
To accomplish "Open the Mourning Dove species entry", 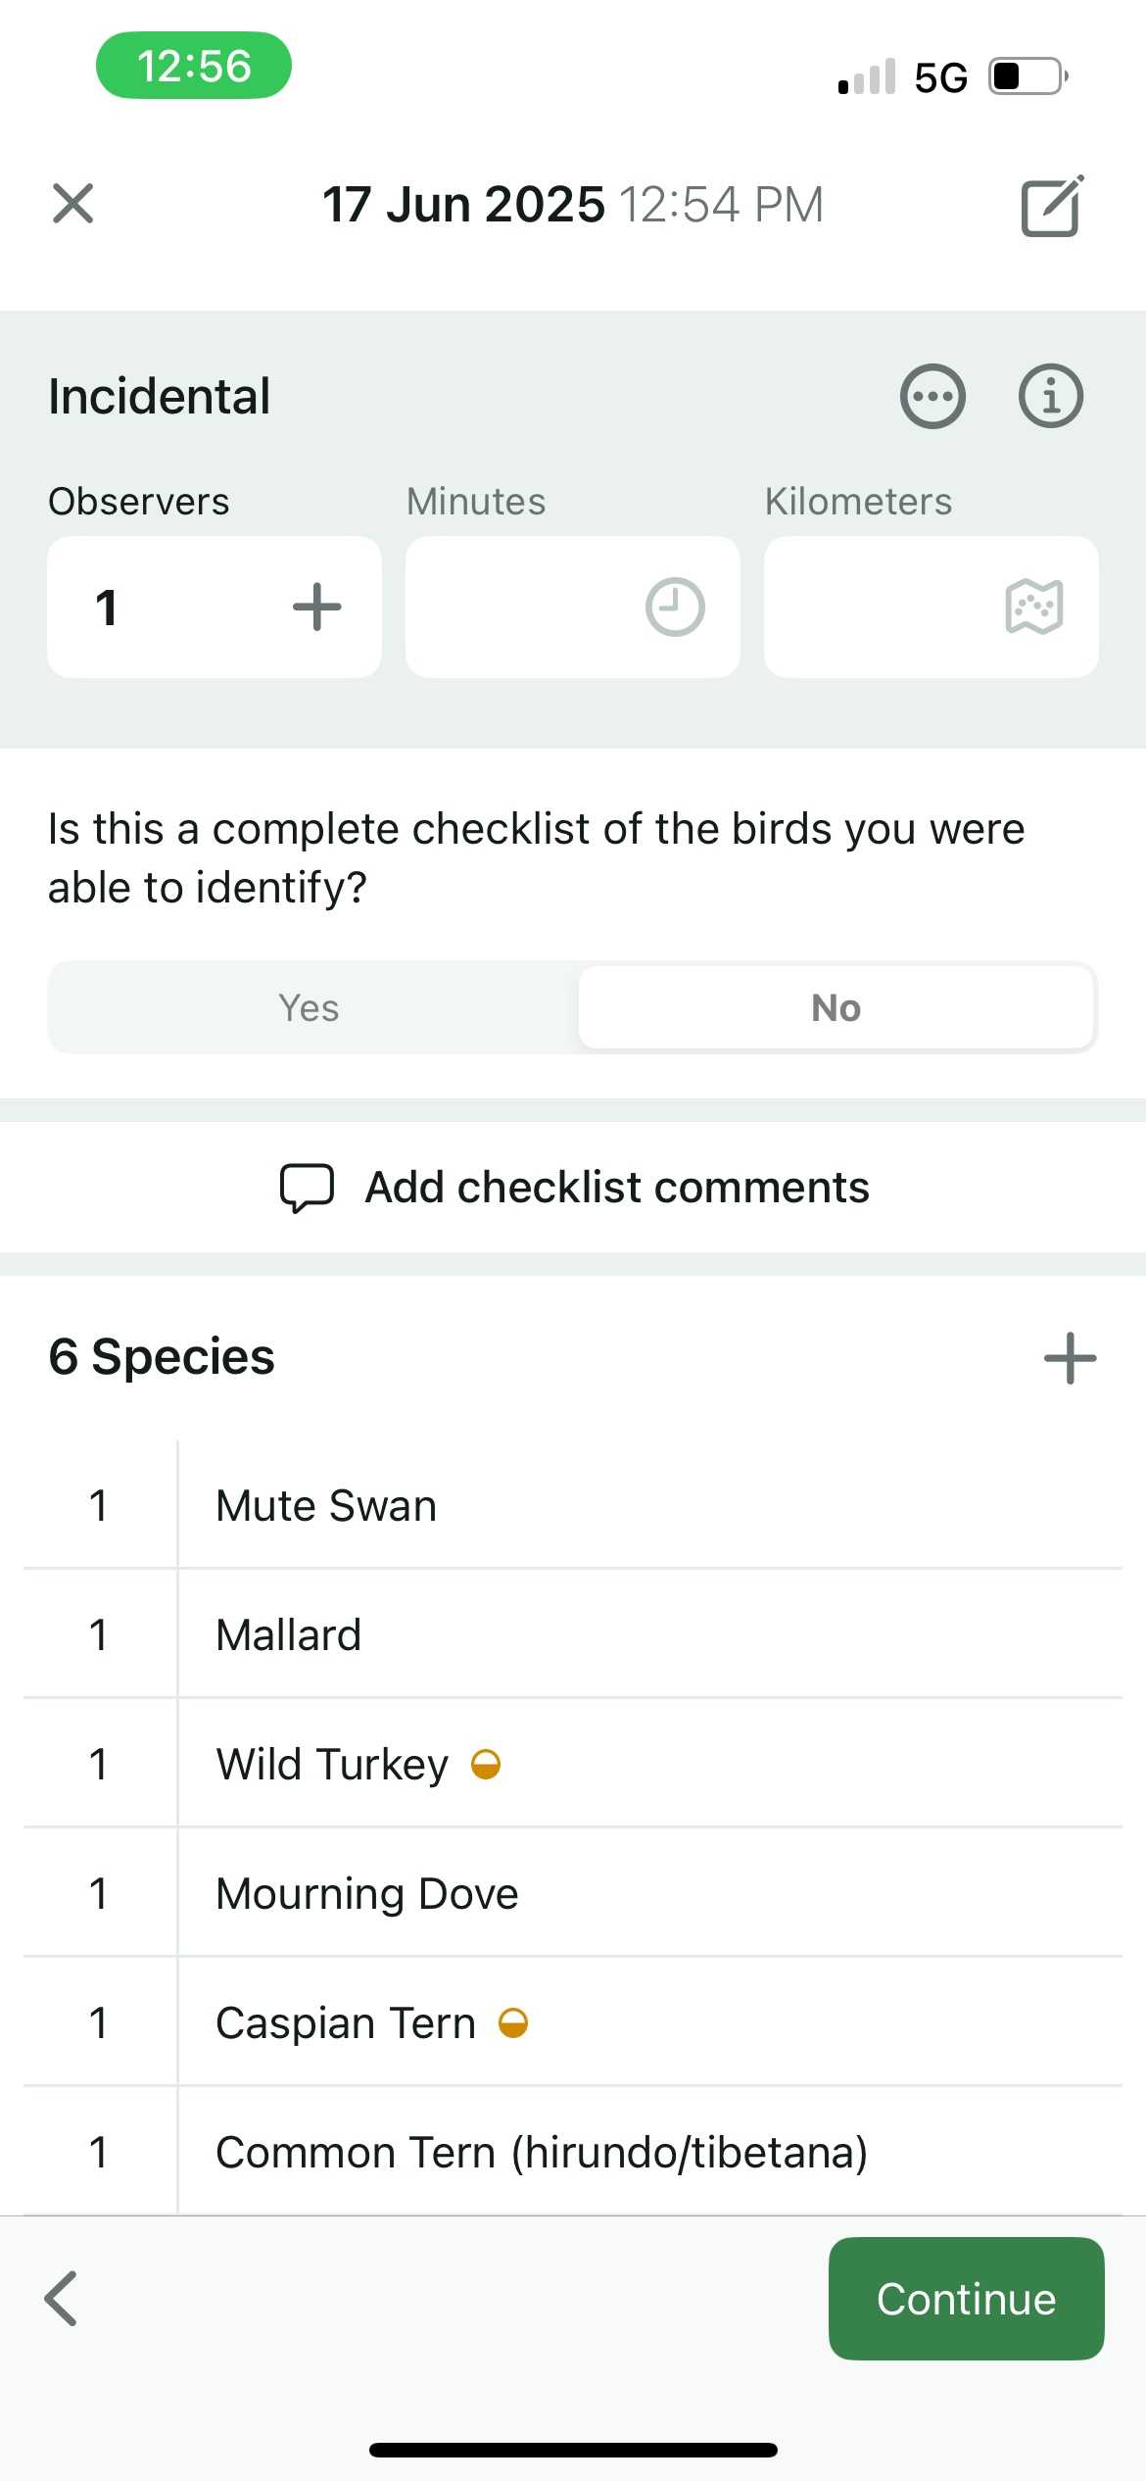I will tap(367, 1894).
